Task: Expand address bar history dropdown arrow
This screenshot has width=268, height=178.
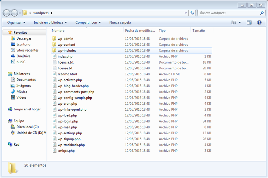Action: pyautogui.click(x=186, y=13)
